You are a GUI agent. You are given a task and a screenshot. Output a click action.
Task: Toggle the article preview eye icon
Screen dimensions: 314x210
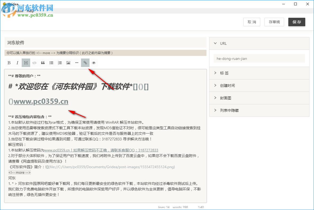[93, 63]
